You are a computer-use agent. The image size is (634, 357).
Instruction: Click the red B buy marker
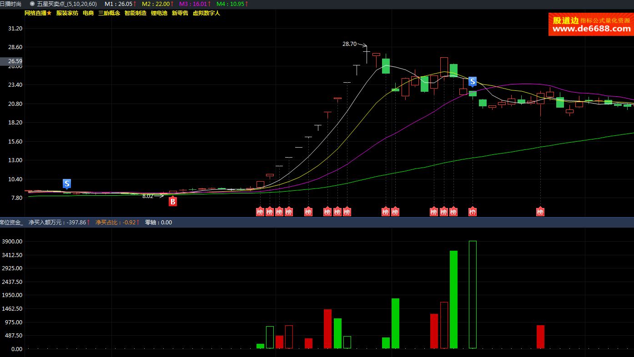click(173, 202)
